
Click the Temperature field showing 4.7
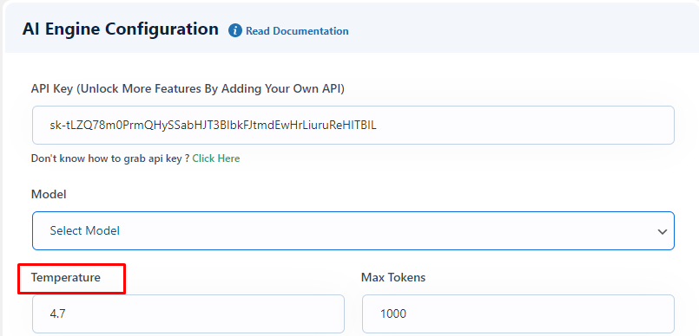coord(188,313)
